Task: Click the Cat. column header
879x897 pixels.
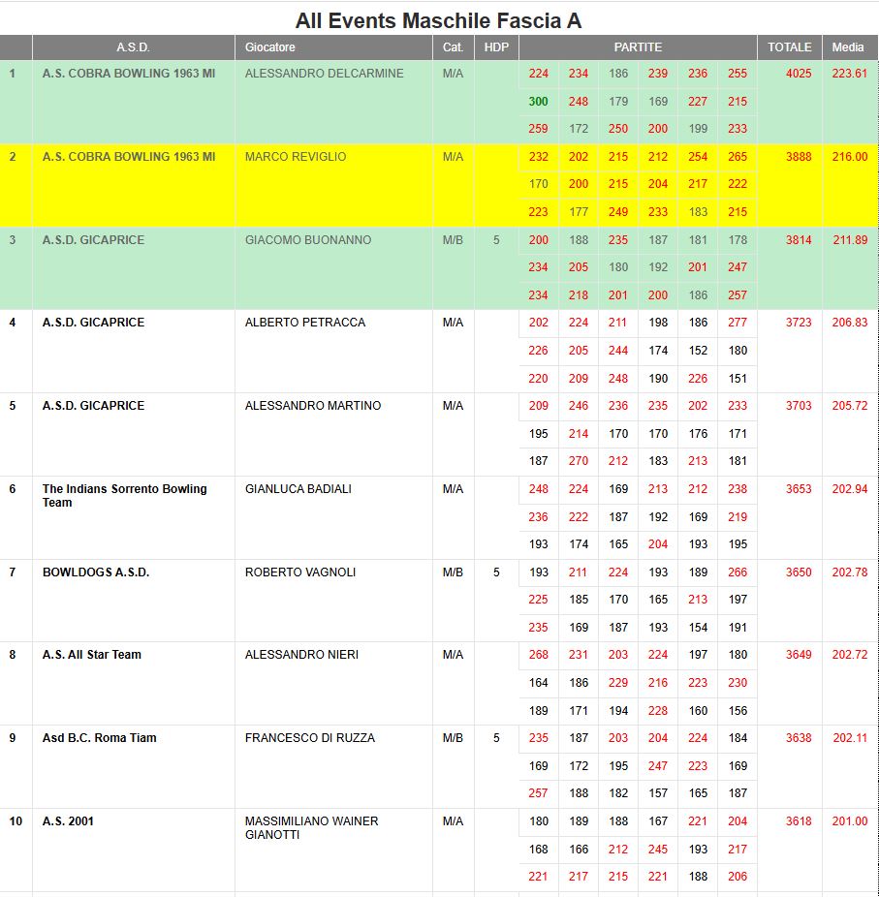Action: pyautogui.click(x=453, y=47)
